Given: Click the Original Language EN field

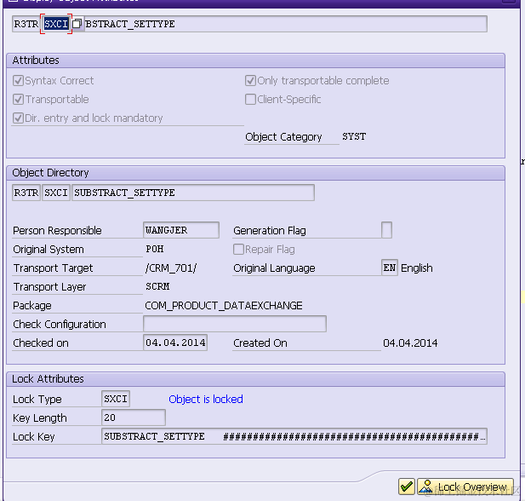Looking at the screenshot, I should [x=390, y=268].
